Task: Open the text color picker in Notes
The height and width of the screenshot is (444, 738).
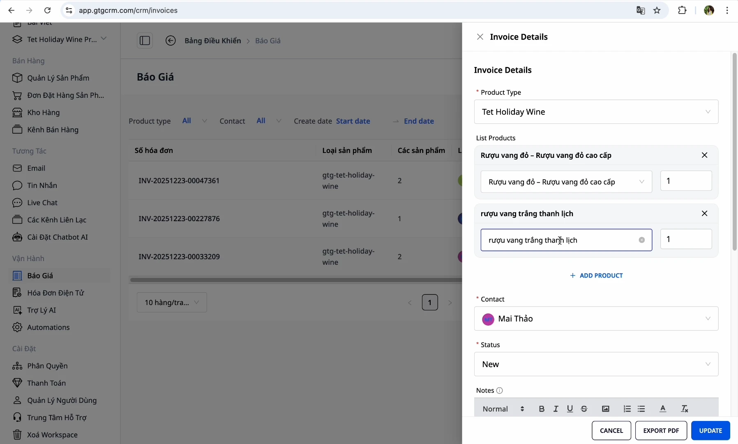Action: [x=663, y=409]
